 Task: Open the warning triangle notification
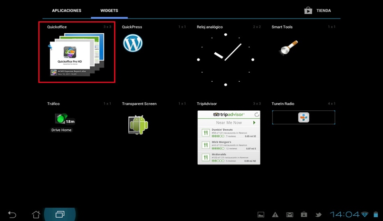click(275, 215)
